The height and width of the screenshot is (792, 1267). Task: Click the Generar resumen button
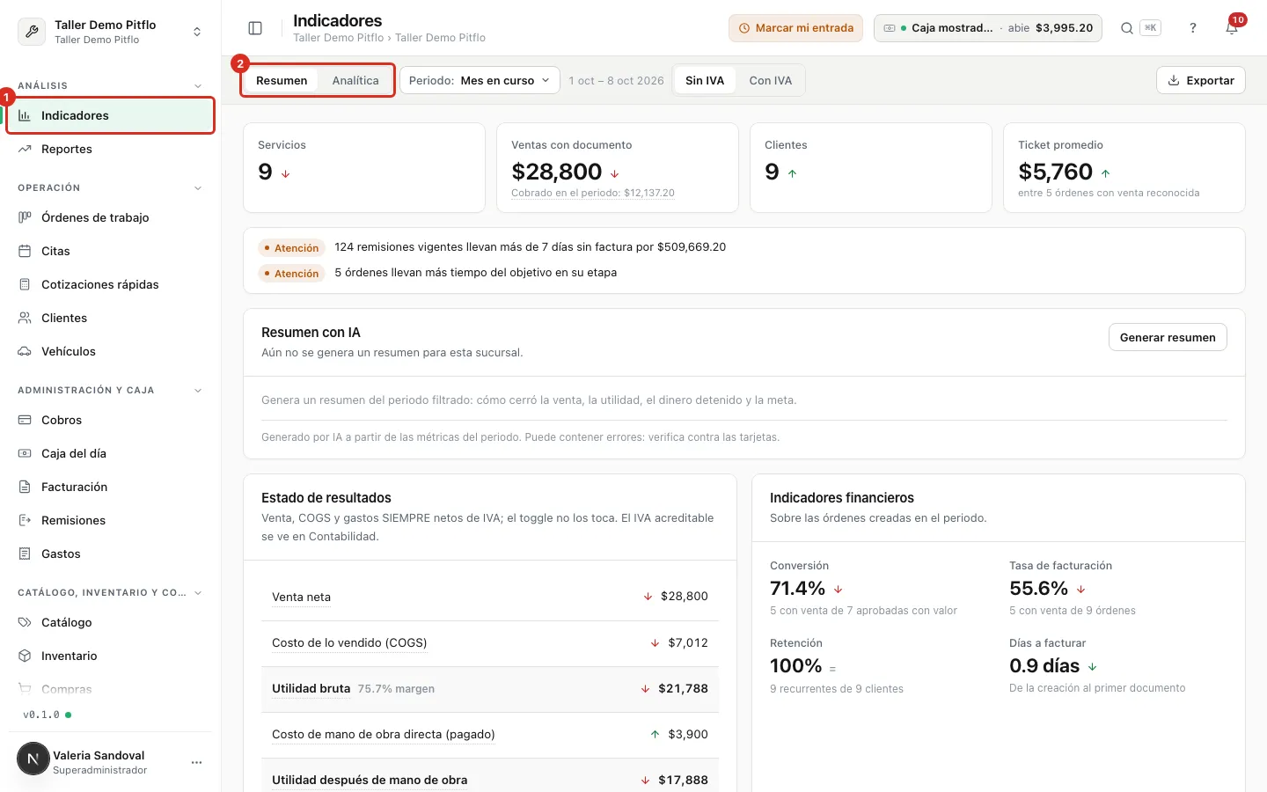pos(1168,337)
